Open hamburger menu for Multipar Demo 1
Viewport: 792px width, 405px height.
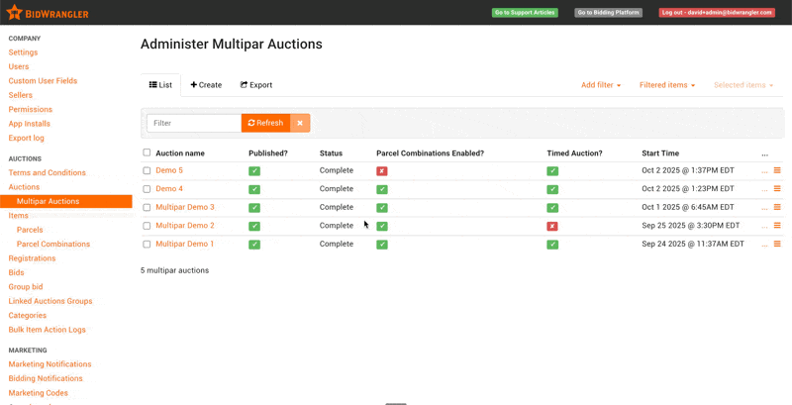[777, 244]
